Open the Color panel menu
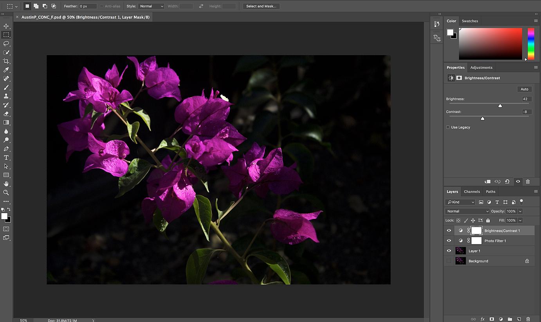The image size is (541, 322). coord(536,21)
